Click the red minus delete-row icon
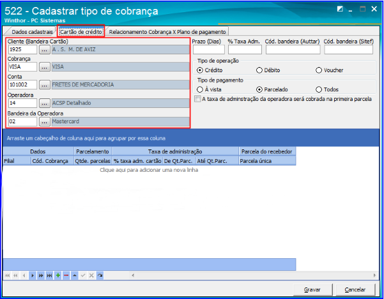The width and height of the screenshot is (384, 299). pos(66,275)
